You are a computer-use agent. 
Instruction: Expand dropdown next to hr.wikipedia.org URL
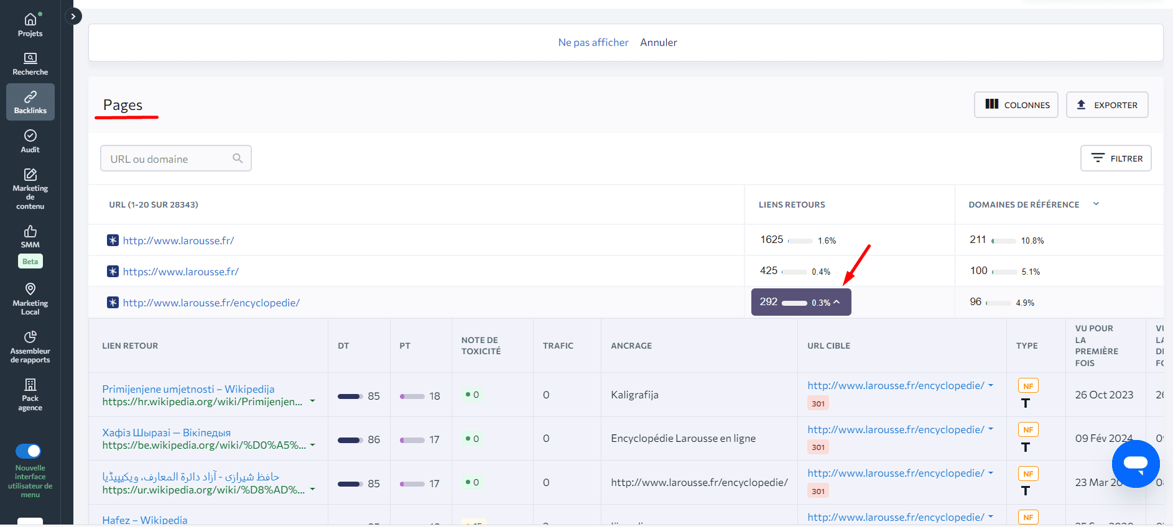coord(312,401)
